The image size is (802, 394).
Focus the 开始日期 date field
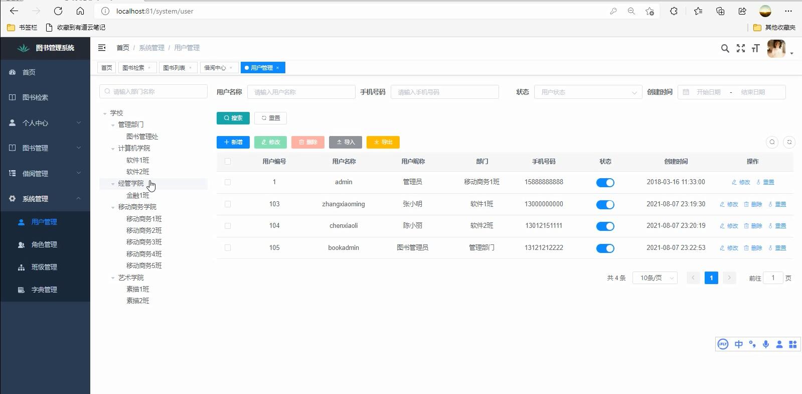click(x=708, y=92)
